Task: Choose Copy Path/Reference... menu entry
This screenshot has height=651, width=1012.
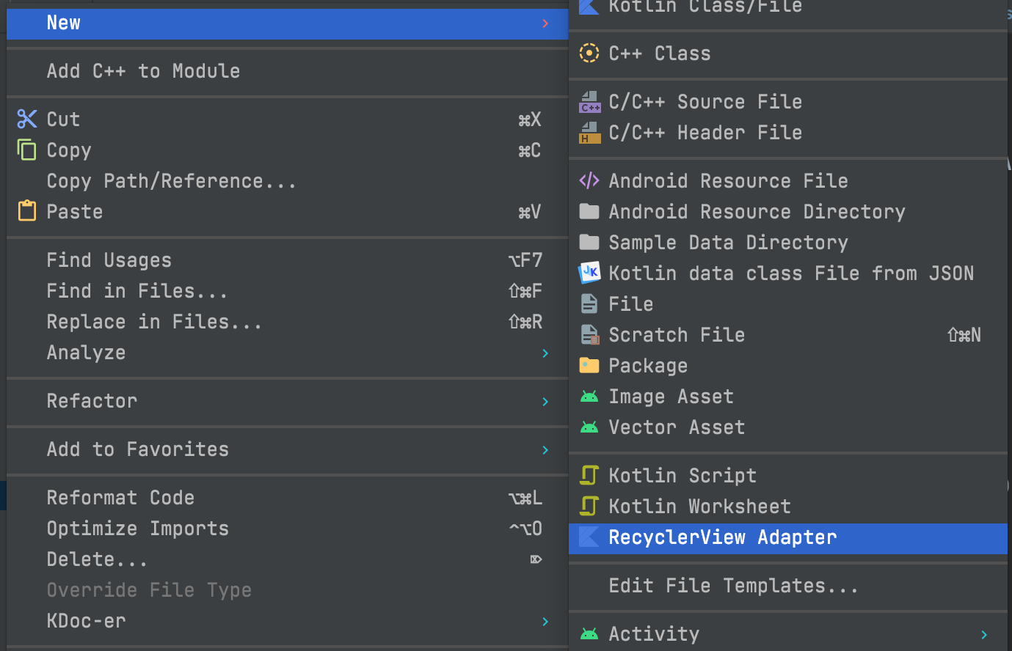Action: pos(287,181)
